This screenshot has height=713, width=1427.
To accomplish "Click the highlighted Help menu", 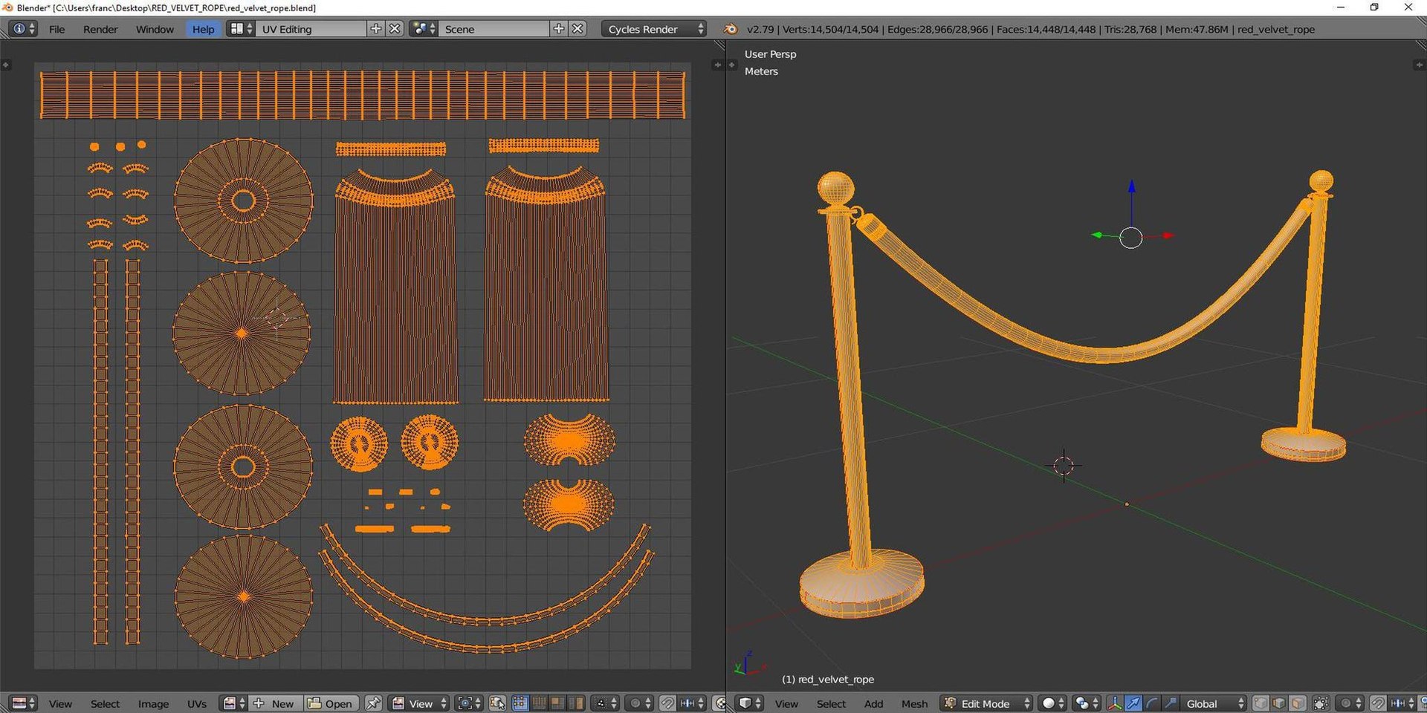I will tap(203, 29).
